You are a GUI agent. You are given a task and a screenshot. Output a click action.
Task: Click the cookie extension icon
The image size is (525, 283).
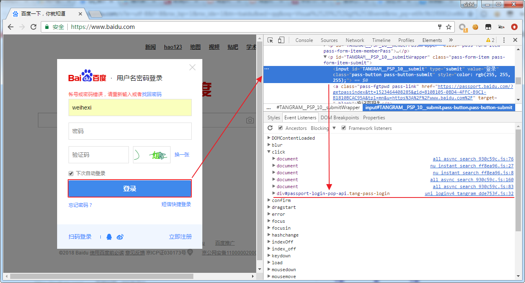pyautogui.click(x=475, y=27)
